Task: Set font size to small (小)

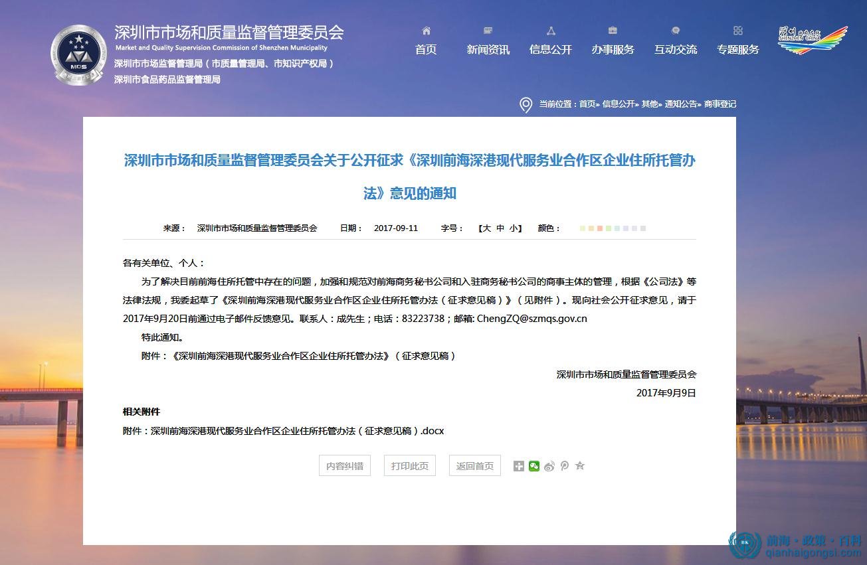Action: [x=514, y=228]
